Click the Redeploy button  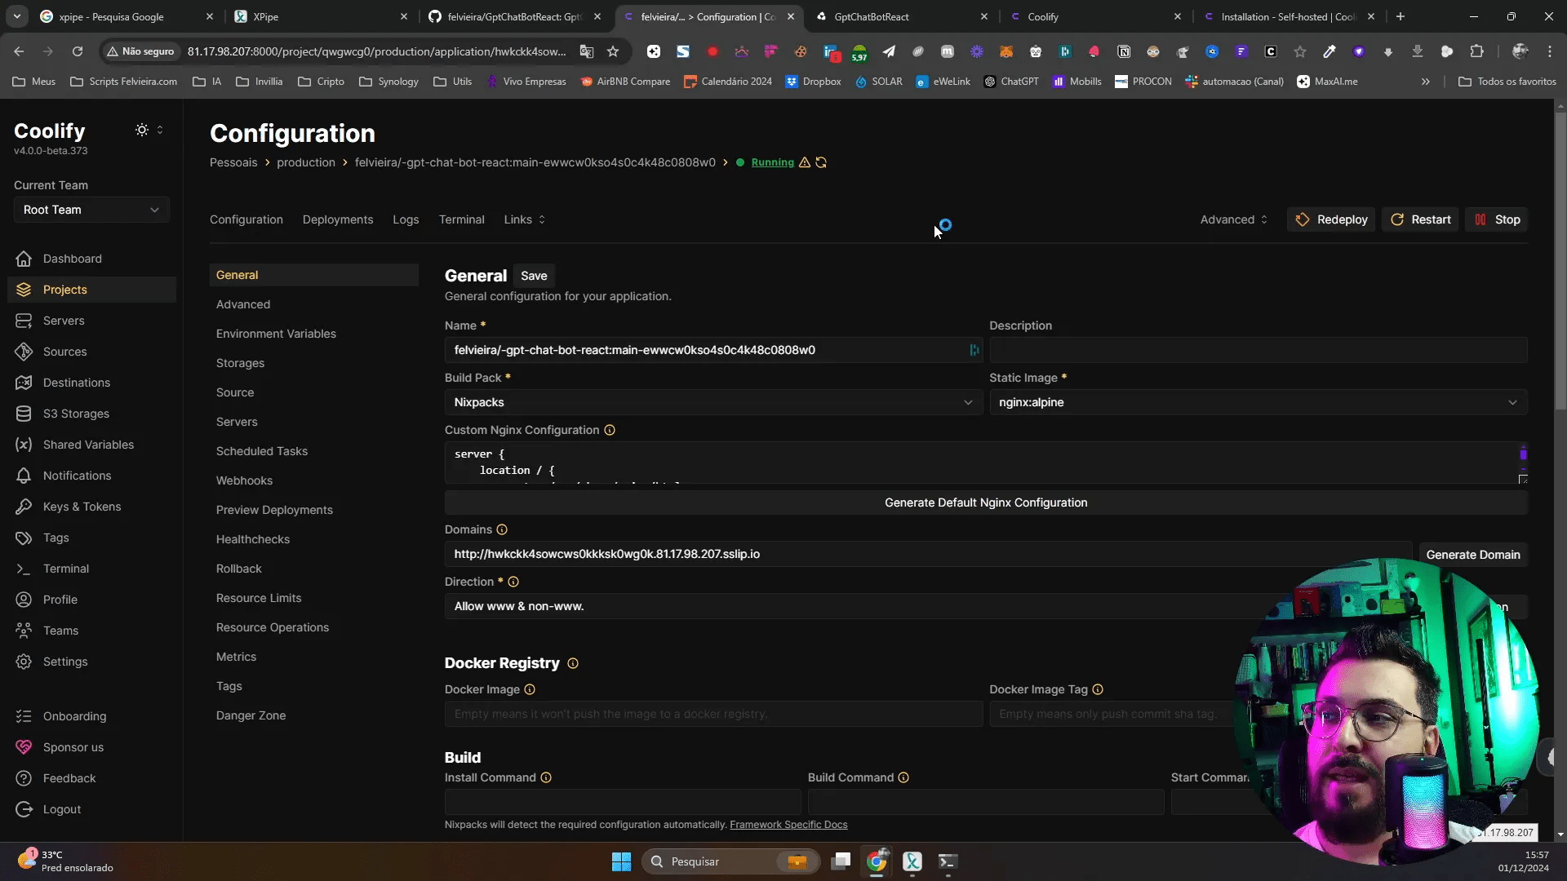(1331, 219)
